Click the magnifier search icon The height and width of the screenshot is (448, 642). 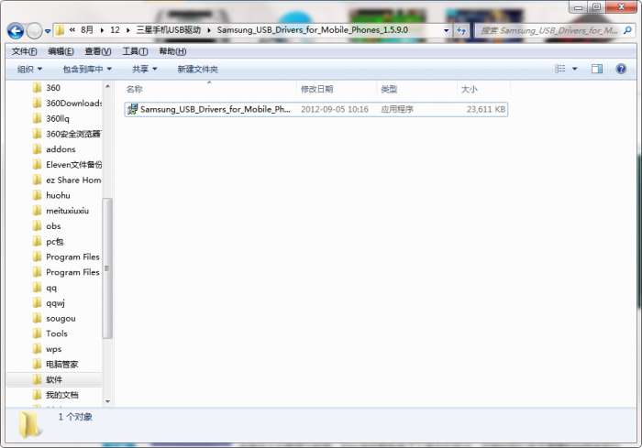coord(627,30)
